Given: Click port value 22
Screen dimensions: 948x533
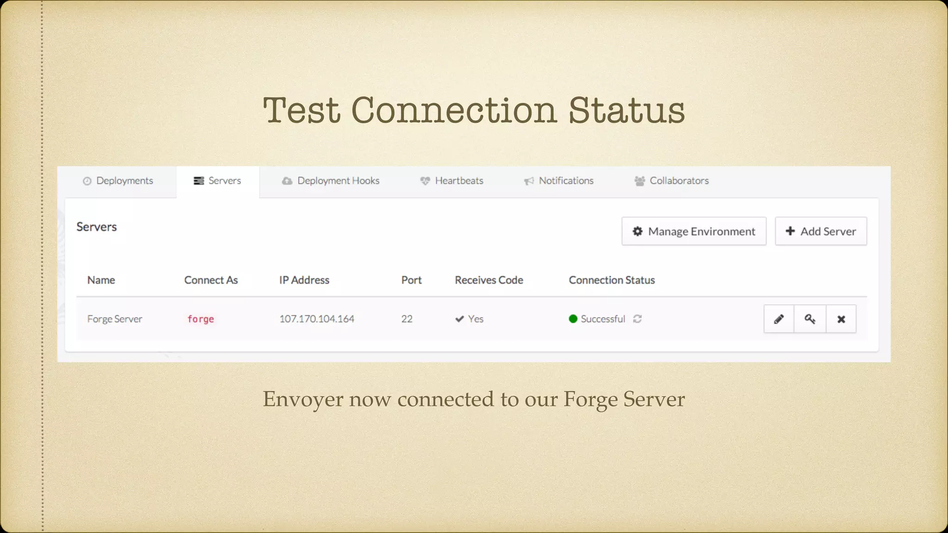Looking at the screenshot, I should (407, 319).
